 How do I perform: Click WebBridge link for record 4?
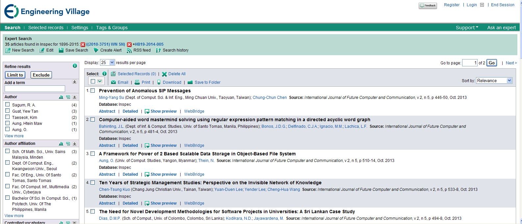point(194,203)
